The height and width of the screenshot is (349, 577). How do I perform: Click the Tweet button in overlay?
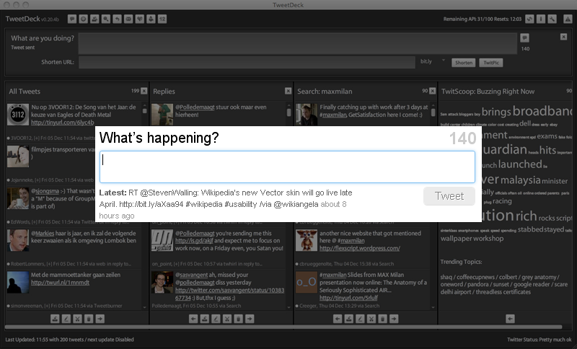click(449, 196)
